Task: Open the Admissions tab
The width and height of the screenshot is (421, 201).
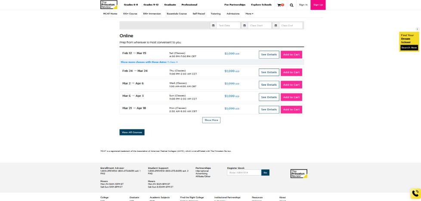Action: coord(233,14)
